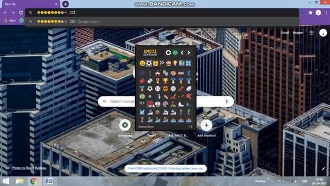
Task: Insert the volleyball emoji
Action: (x=173, y=88)
